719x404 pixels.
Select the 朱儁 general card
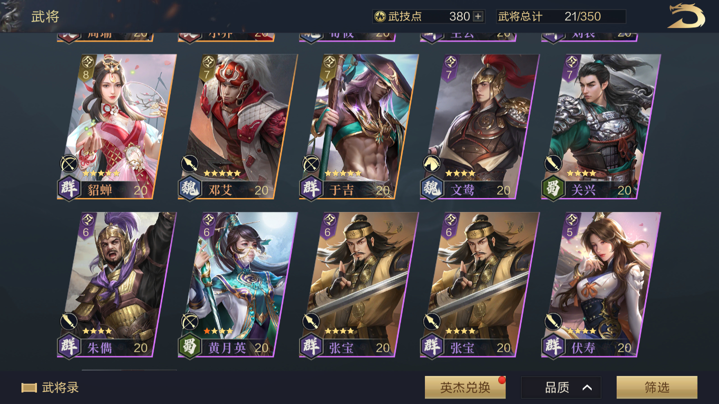click(x=117, y=284)
